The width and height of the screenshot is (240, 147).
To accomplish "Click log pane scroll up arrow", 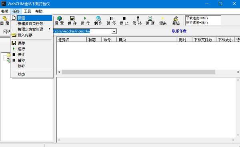I will click(238, 80).
